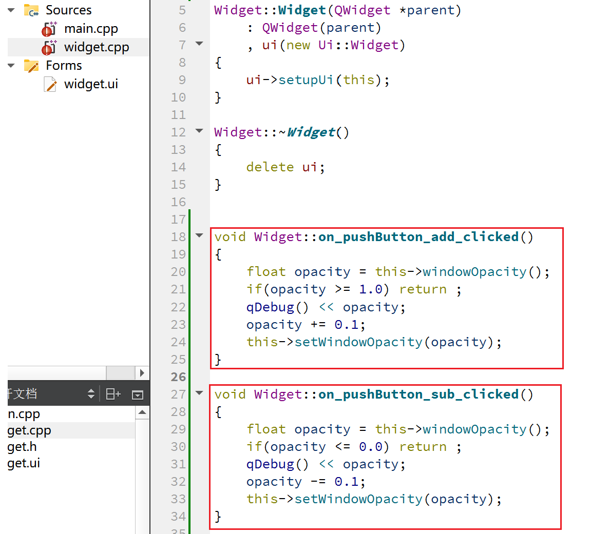
Task: Click the widget.cpp C++ file icon
Action: click(49, 48)
